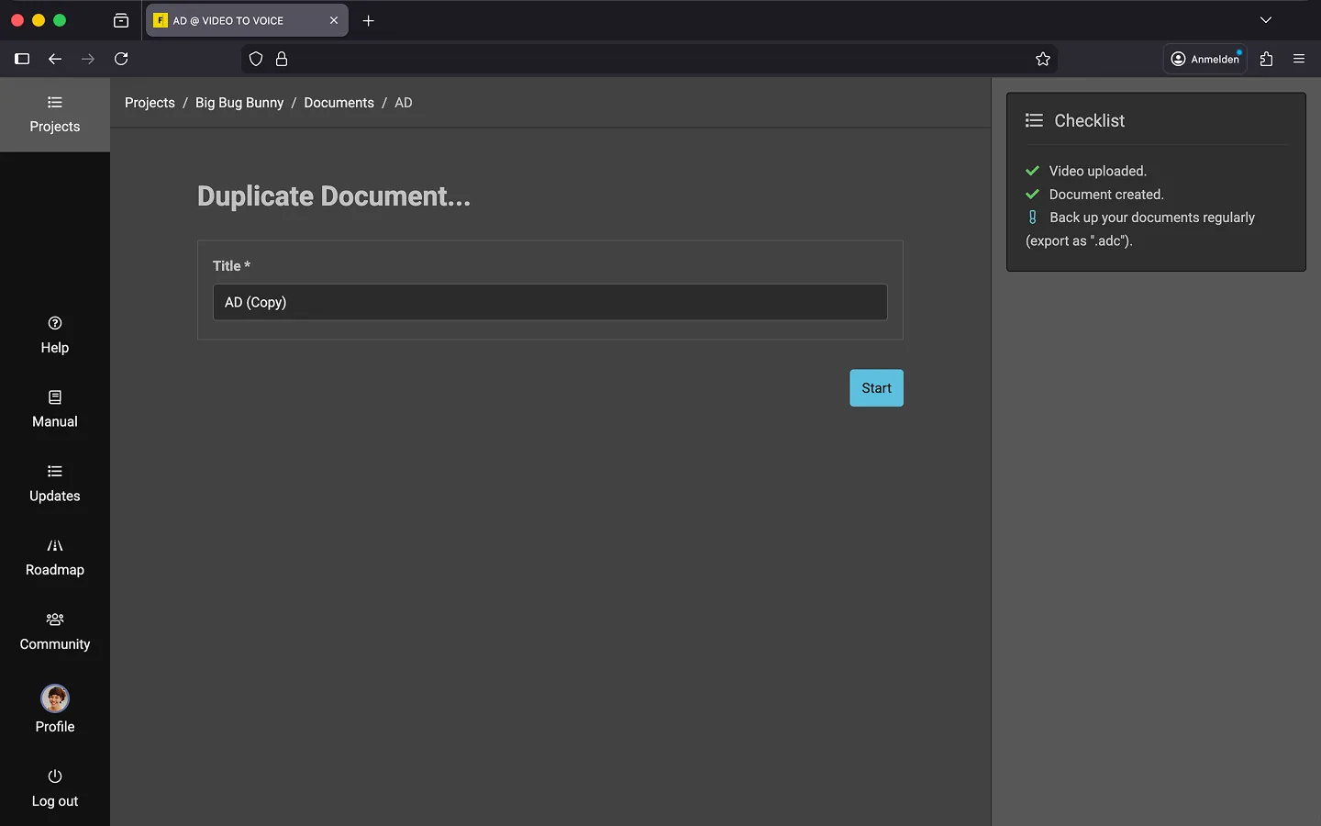Screen dimensions: 1321x826
Task: Open the Updates list in sidebar
Action: [x=55, y=484]
